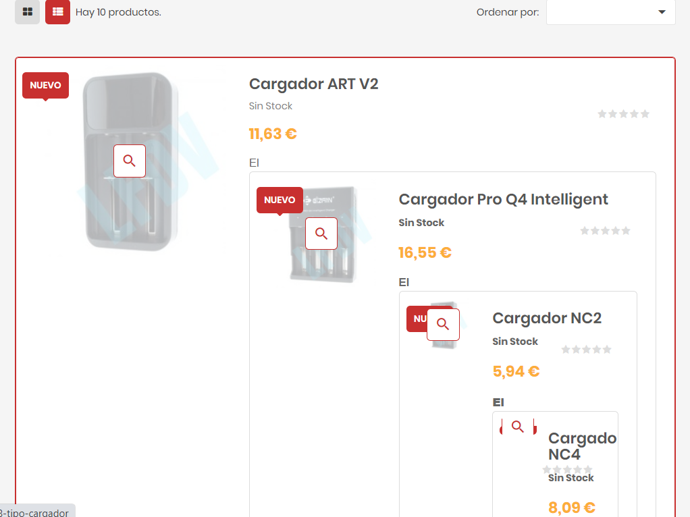Viewport: 690px width, 517px height.
Task: Switch to list view layout
Action: tap(57, 12)
